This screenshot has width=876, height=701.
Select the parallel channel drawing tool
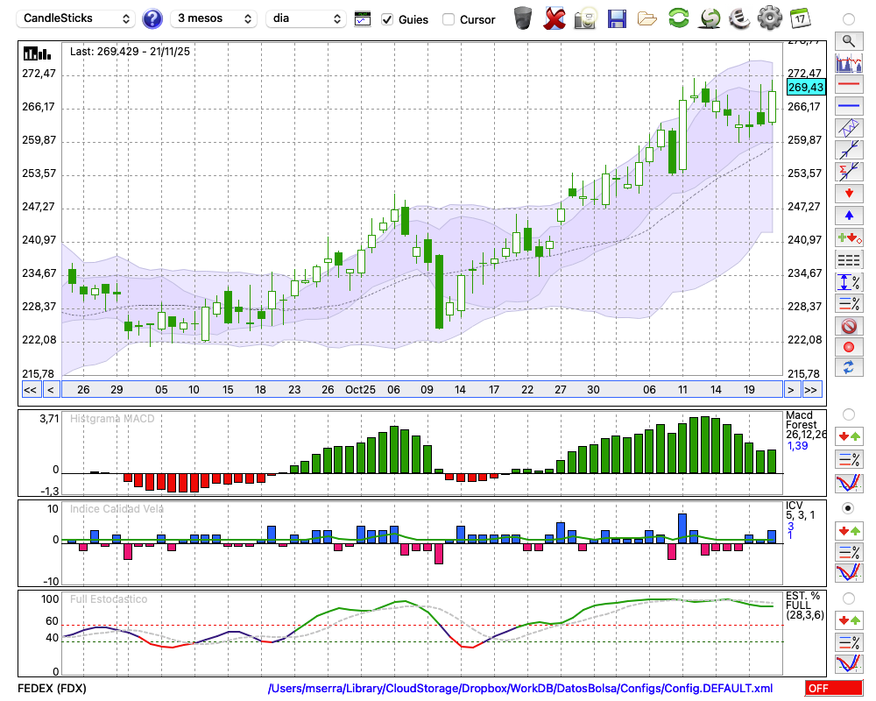849,128
